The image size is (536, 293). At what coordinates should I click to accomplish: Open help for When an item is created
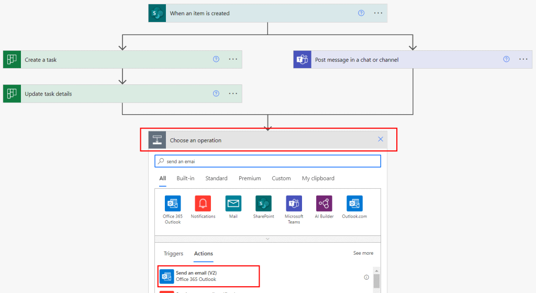[x=361, y=13]
